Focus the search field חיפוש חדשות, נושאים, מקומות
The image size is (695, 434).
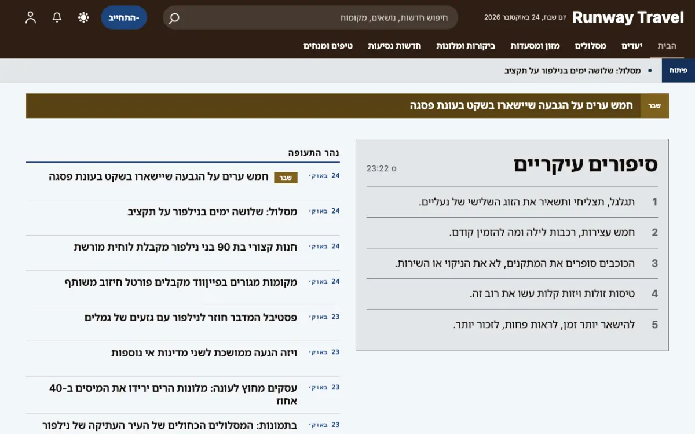[x=310, y=17]
